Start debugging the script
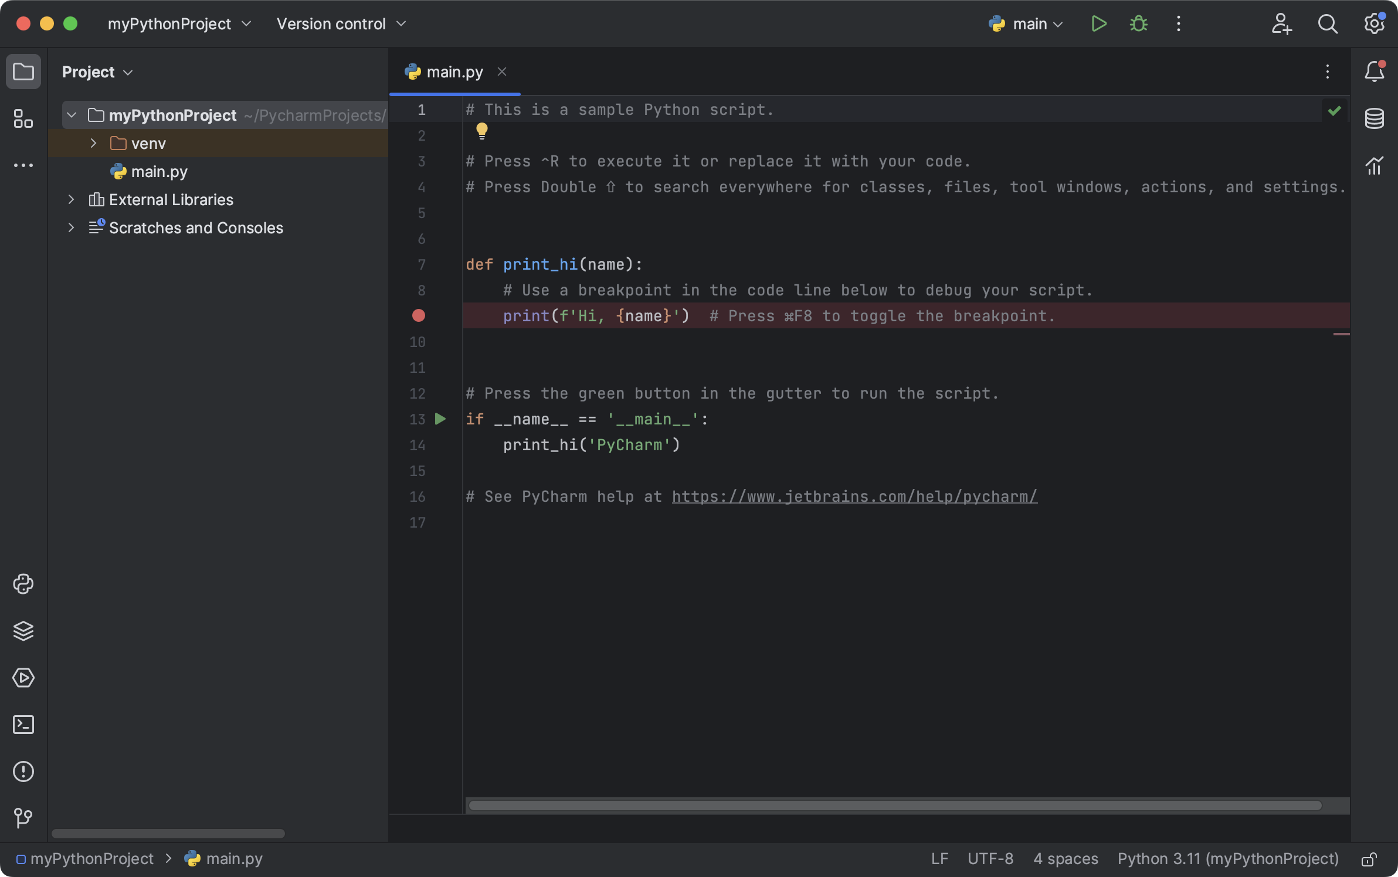Image resolution: width=1398 pixels, height=877 pixels. pos(1138,23)
